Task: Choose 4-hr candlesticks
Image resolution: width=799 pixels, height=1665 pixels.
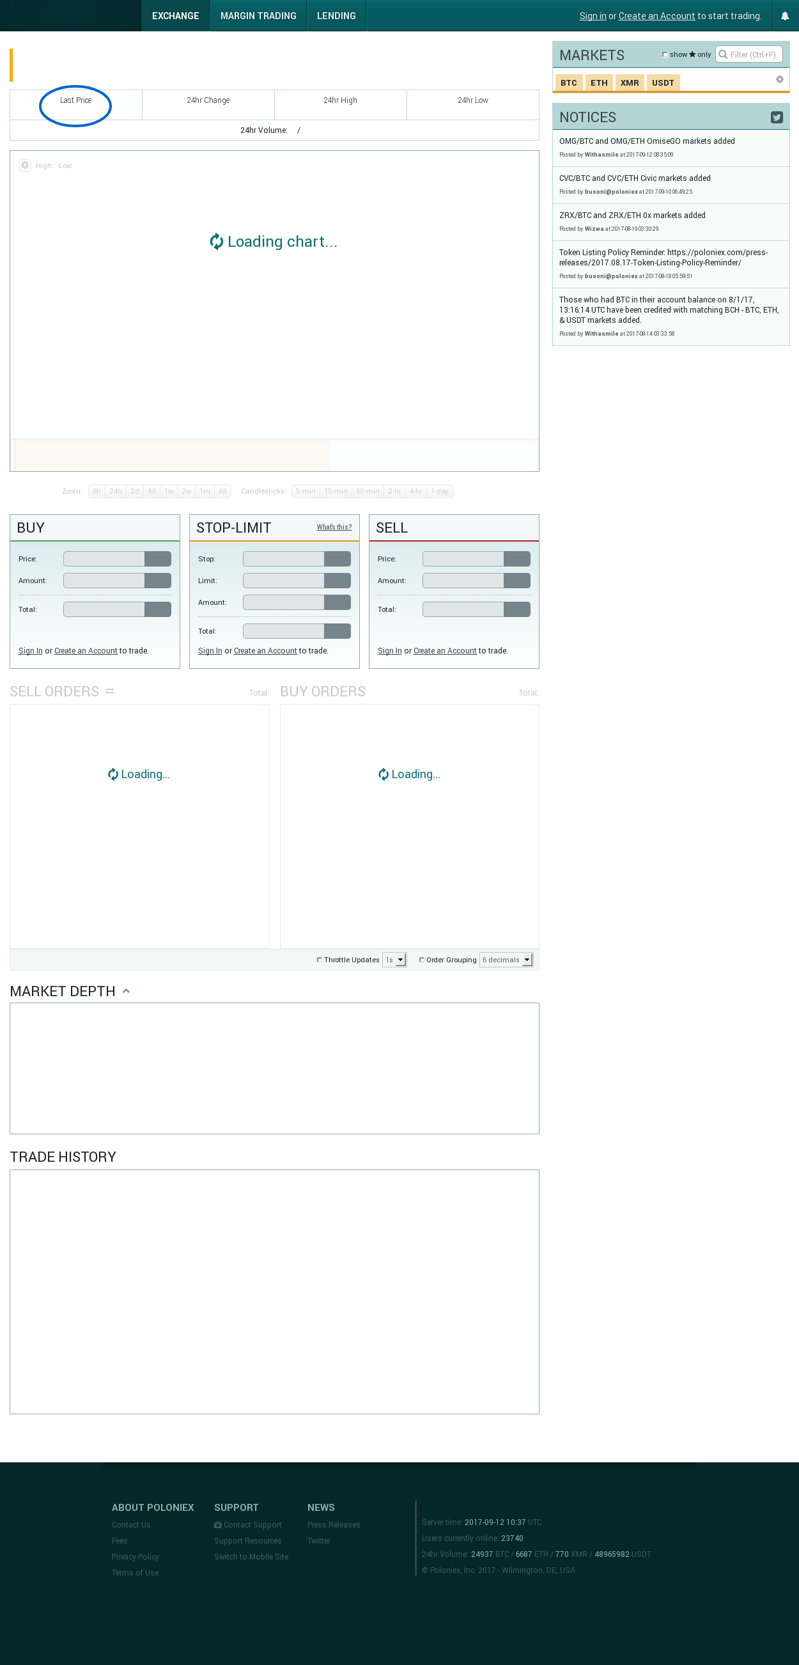Action: pyautogui.click(x=416, y=491)
